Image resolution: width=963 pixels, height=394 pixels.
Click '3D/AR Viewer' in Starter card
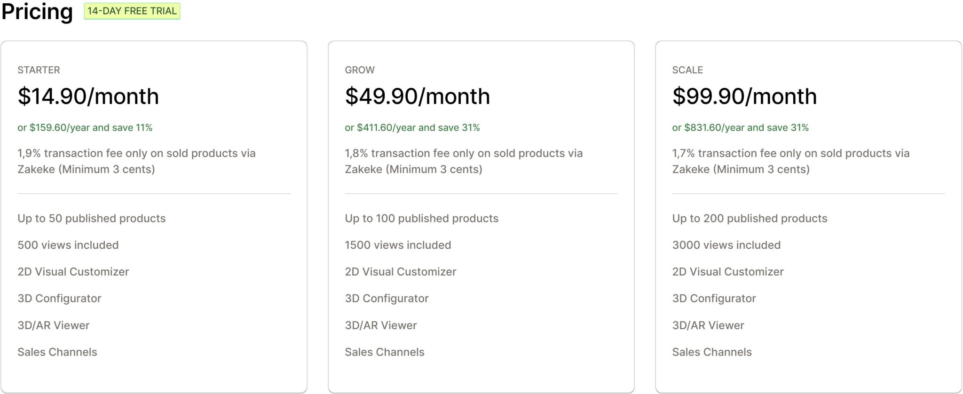(x=54, y=325)
